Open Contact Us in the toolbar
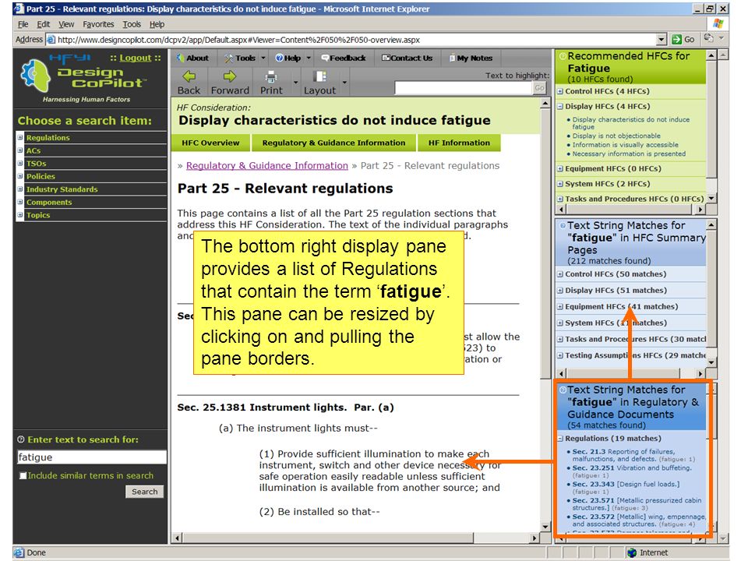The height and width of the screenshot is (561, 748). [x=407, y=58]
